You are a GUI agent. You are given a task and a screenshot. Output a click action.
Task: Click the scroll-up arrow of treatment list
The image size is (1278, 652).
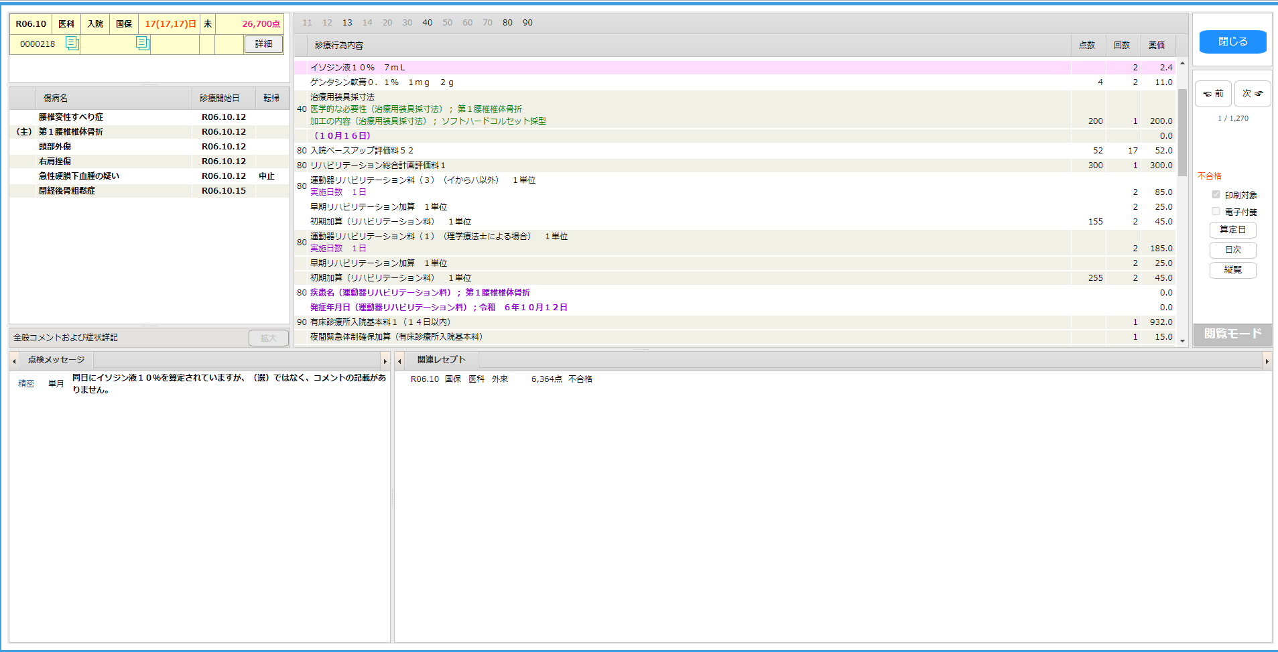(x=1182, y=64)
